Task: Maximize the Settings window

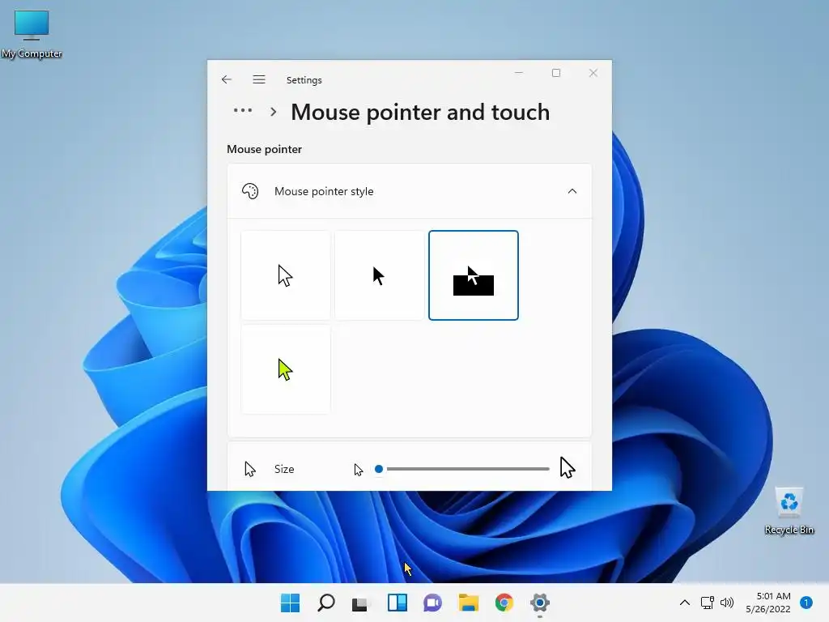Action: pyautogui.click(x=555, y=73)
